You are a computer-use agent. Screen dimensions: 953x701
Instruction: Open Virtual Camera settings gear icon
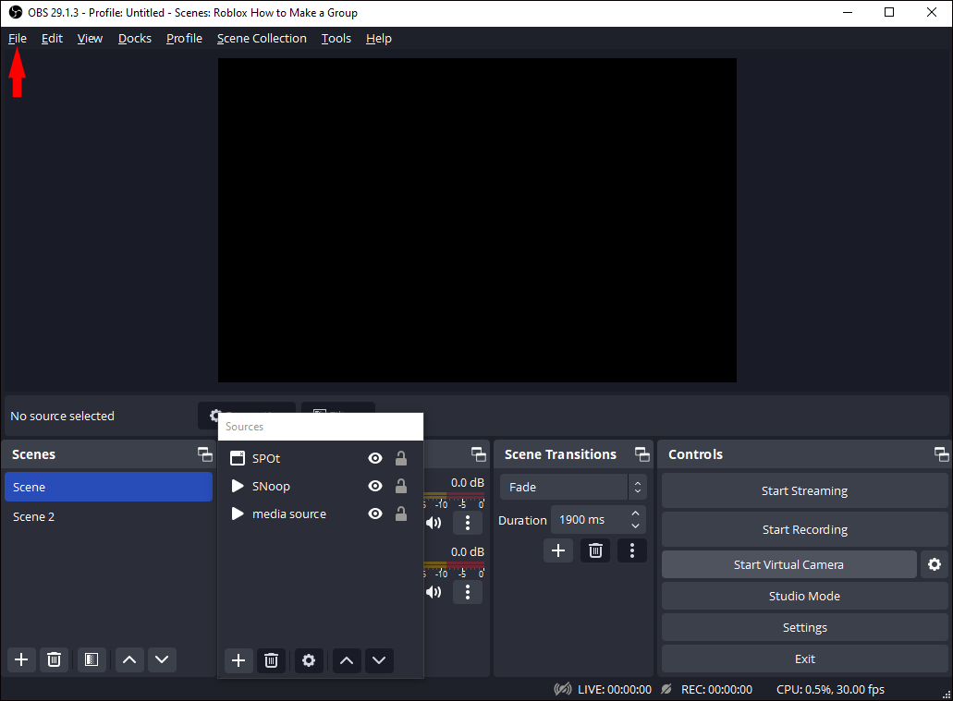coord(934,564)
